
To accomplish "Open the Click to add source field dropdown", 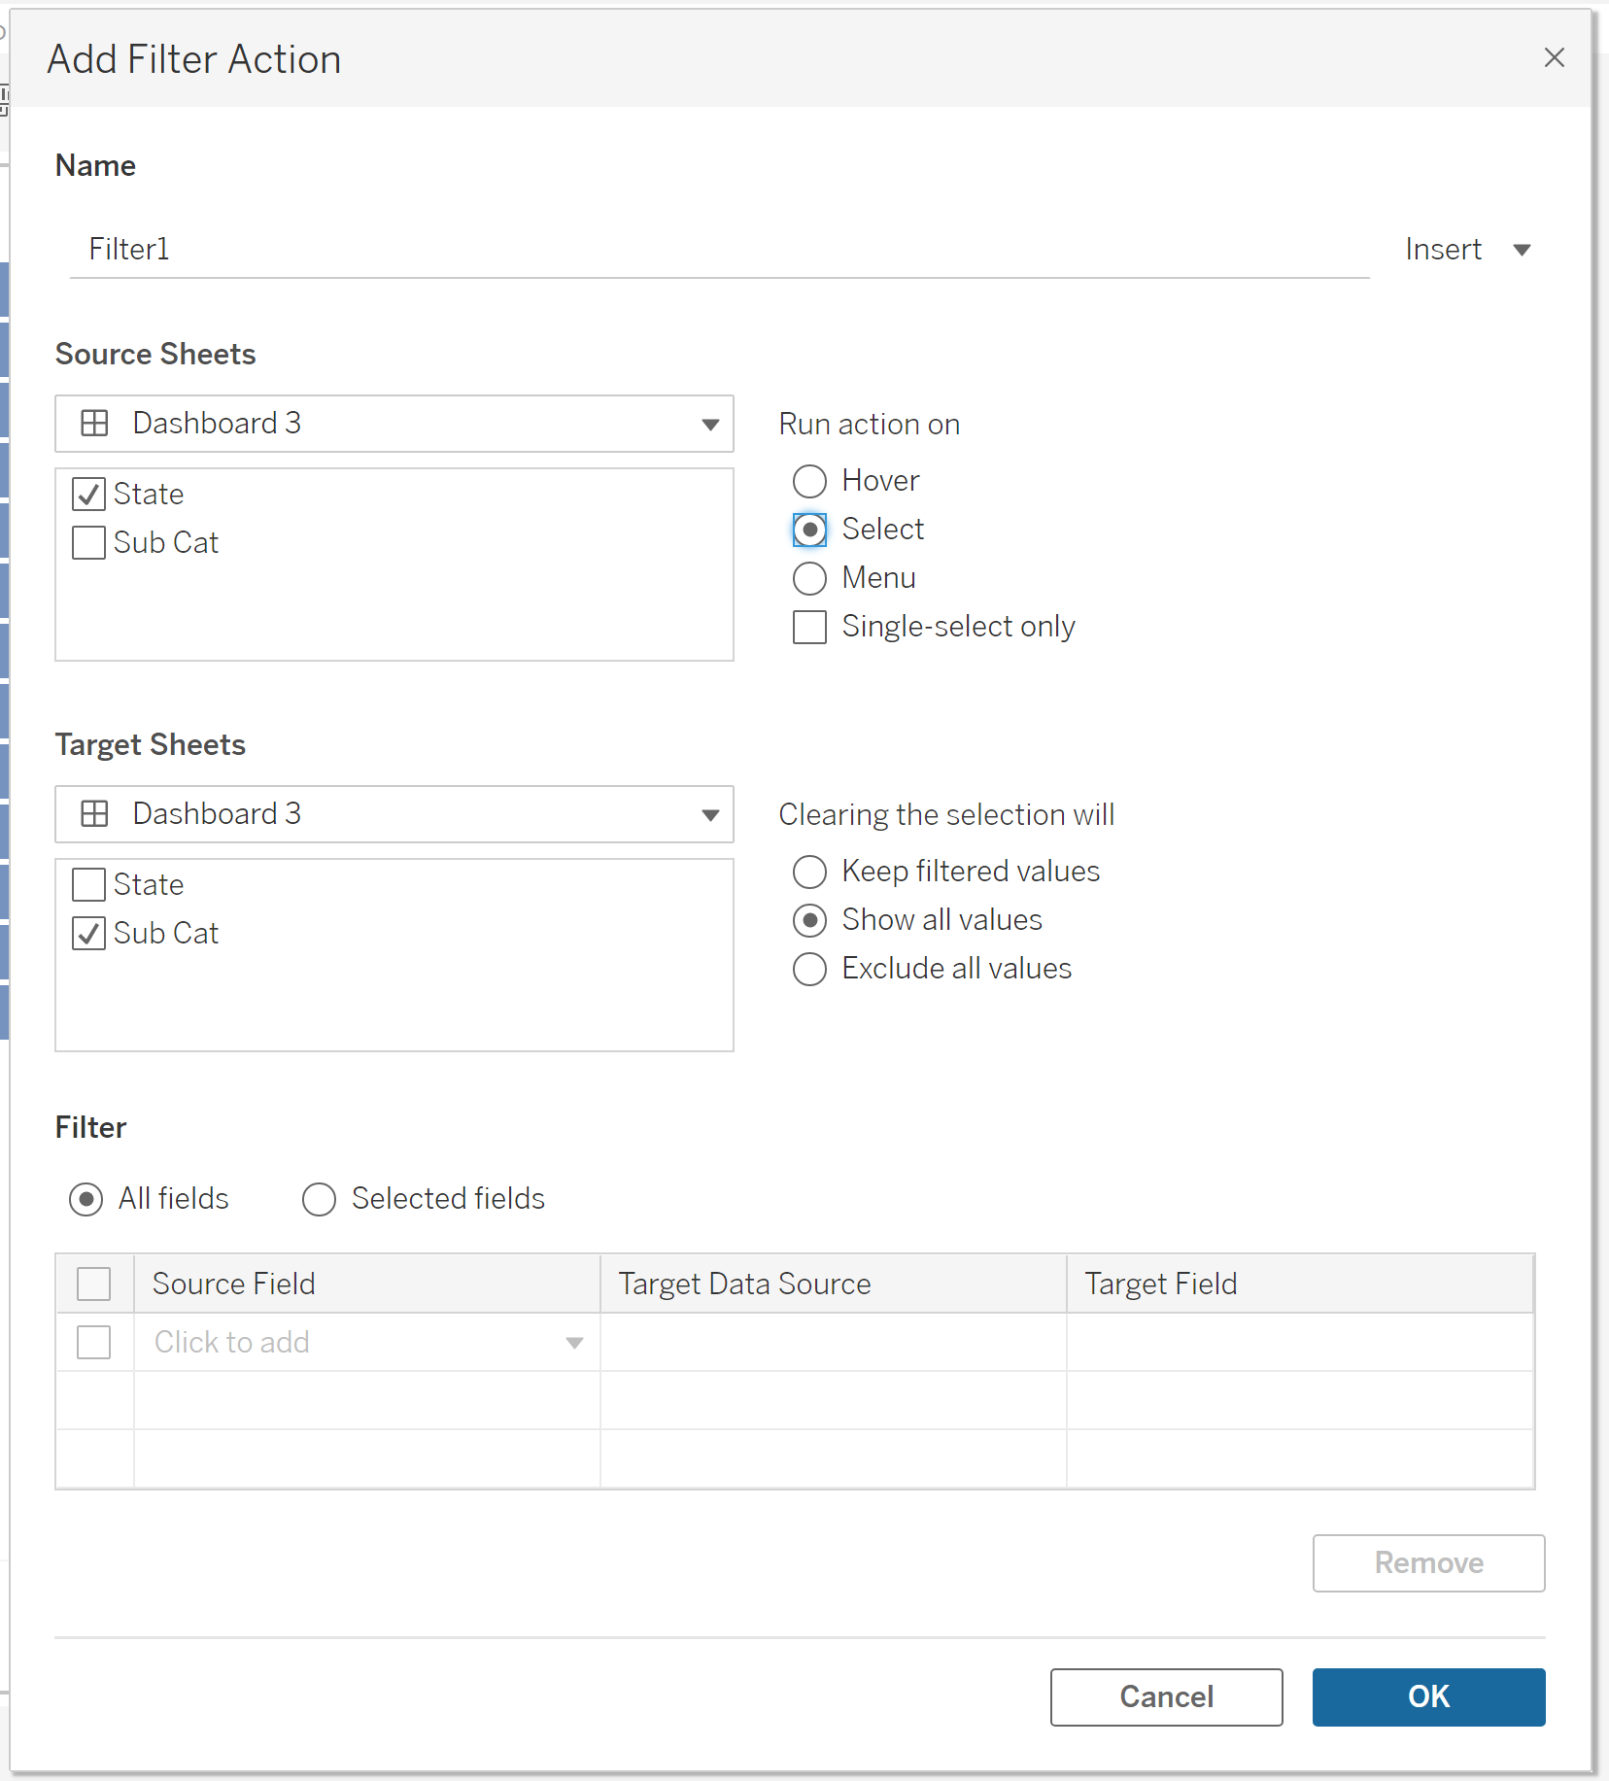I will point(574,1343).
